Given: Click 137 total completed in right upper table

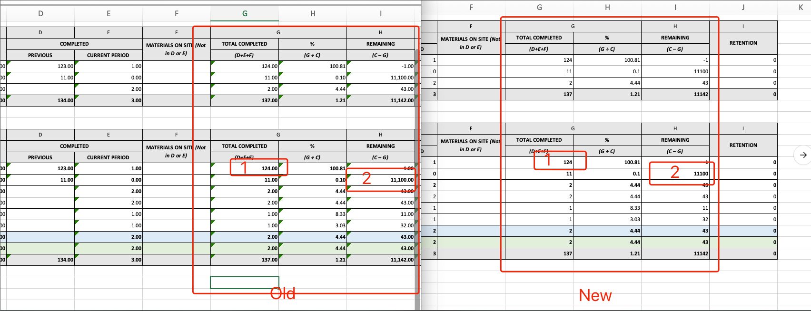Looking at the screenshot, I should click(539, 94).
